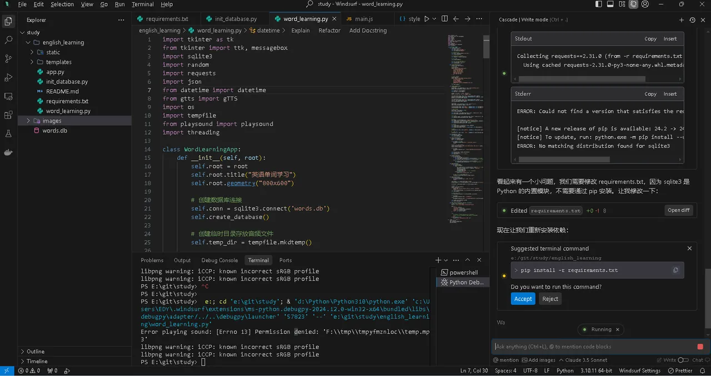Open the Extensions view
Viewport: 711px width, 376px height.
click(8, 115)
